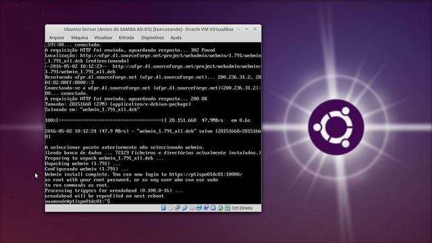Click 'ureadahead will be reprofiled on next reboot'

pos(104,196)
